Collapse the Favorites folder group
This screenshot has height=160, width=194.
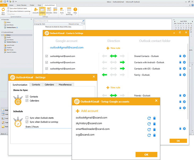[x=2, y=20]
